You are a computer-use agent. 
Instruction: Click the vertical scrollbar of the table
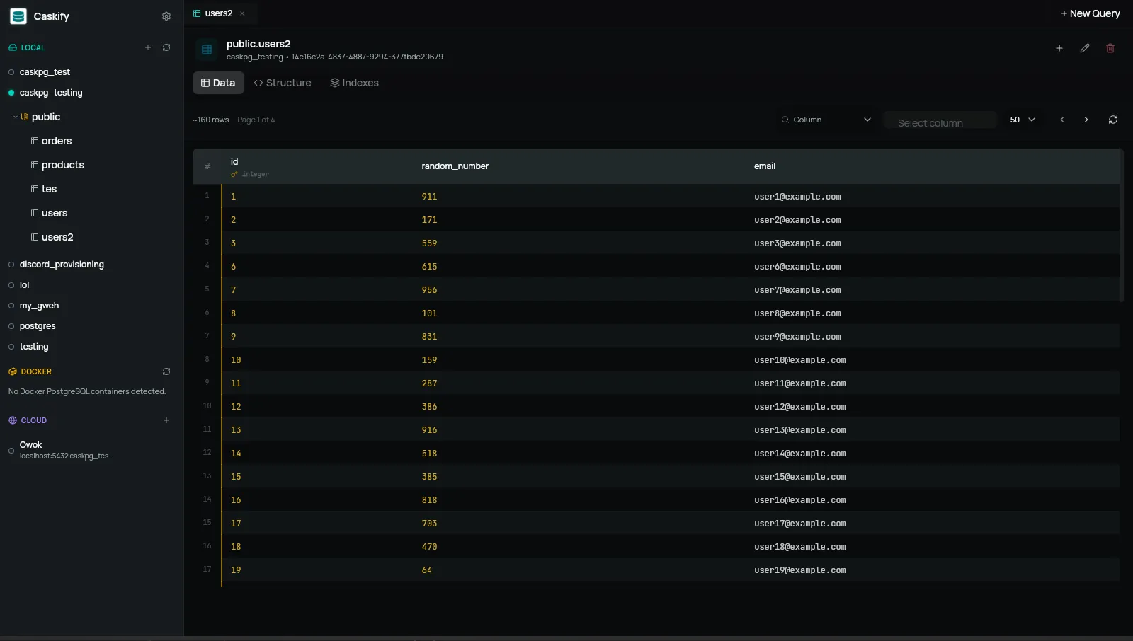[x=1121, y=226]
